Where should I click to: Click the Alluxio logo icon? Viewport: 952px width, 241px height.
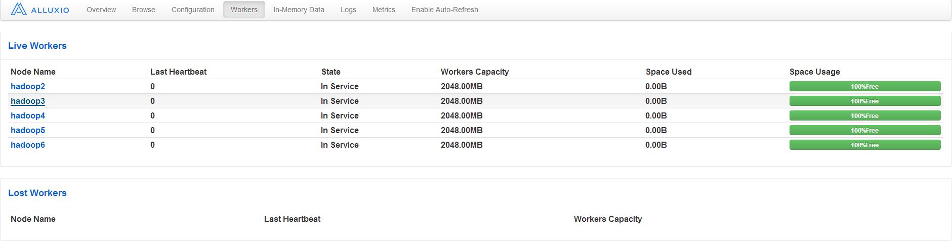pos(19,10)
